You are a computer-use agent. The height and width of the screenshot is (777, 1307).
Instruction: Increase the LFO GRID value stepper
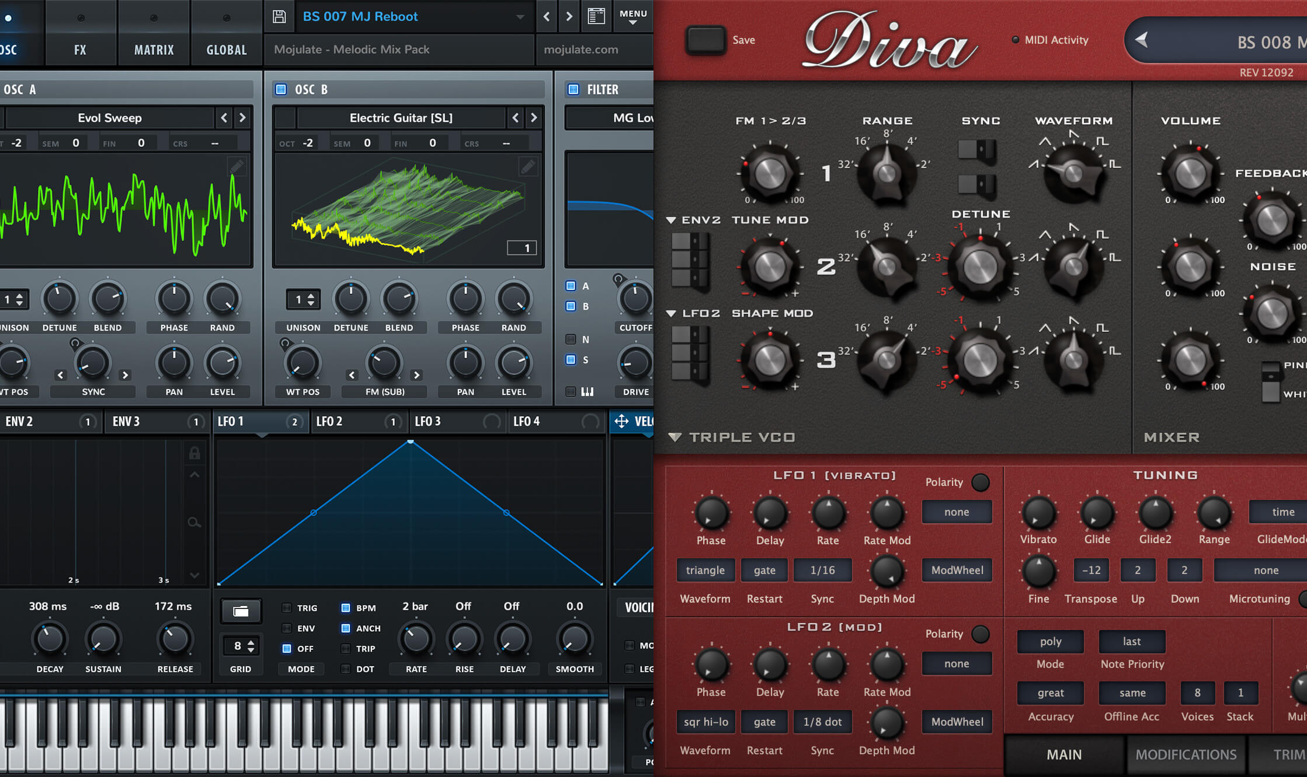pyautogui.click(x=251, y=642)
